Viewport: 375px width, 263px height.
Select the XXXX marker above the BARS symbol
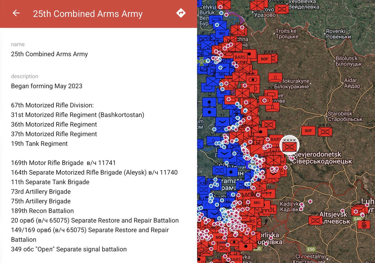point(270,52)
